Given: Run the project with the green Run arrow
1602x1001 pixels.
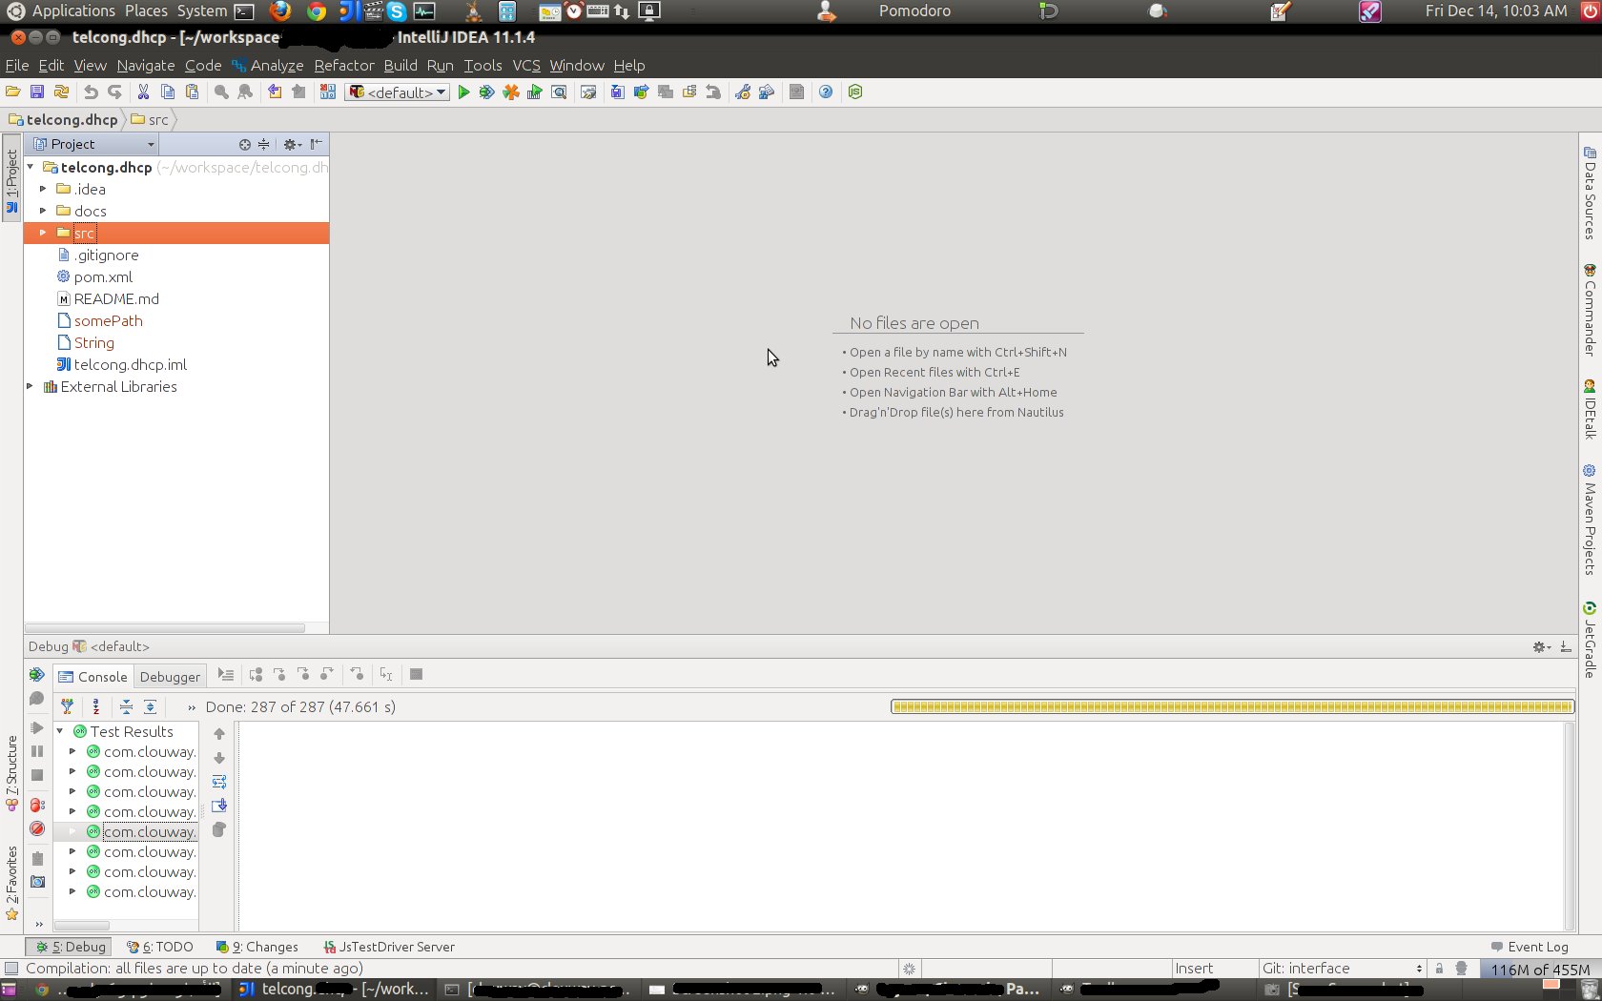Looking at the screenshot, I should tap(463, 92).
